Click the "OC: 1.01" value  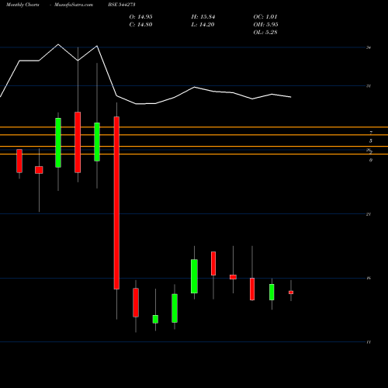265,17
